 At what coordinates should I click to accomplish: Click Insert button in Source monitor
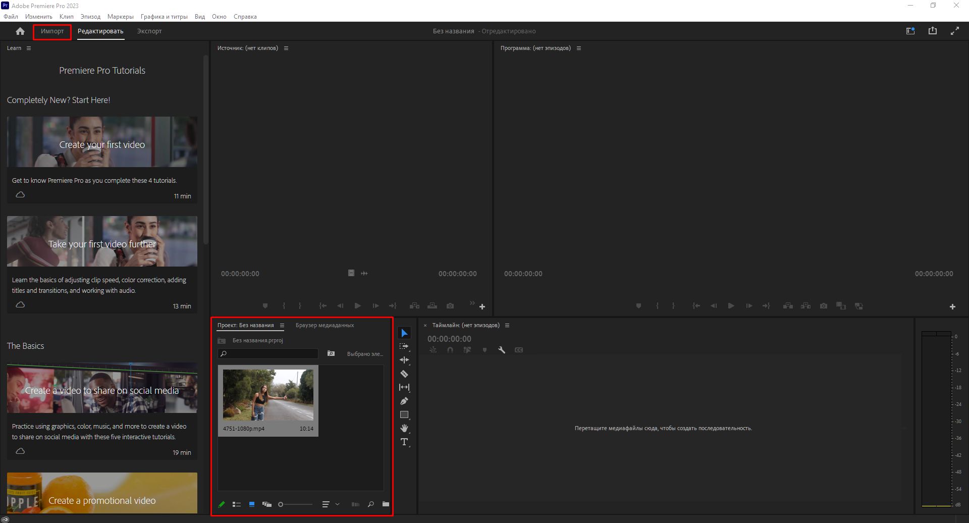click(414, 306)
